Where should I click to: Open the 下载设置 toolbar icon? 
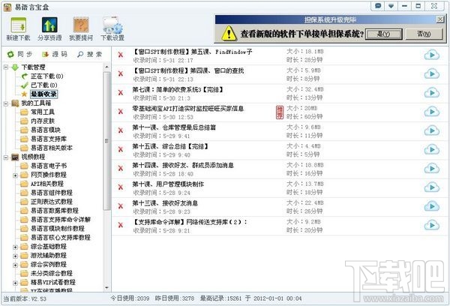tap(112, 28)
